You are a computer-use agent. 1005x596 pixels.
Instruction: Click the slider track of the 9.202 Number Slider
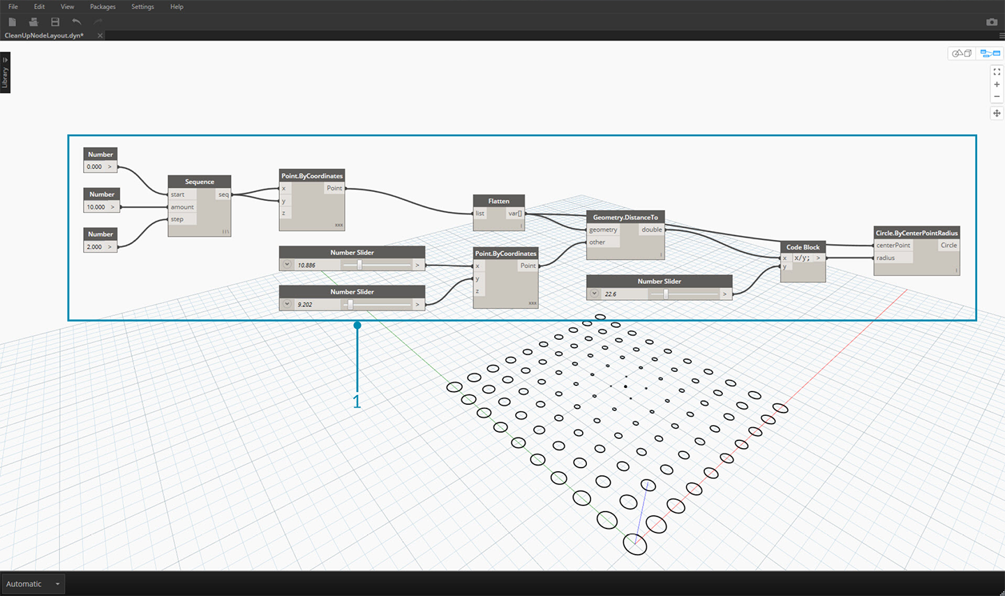click(x=377, y=304)
